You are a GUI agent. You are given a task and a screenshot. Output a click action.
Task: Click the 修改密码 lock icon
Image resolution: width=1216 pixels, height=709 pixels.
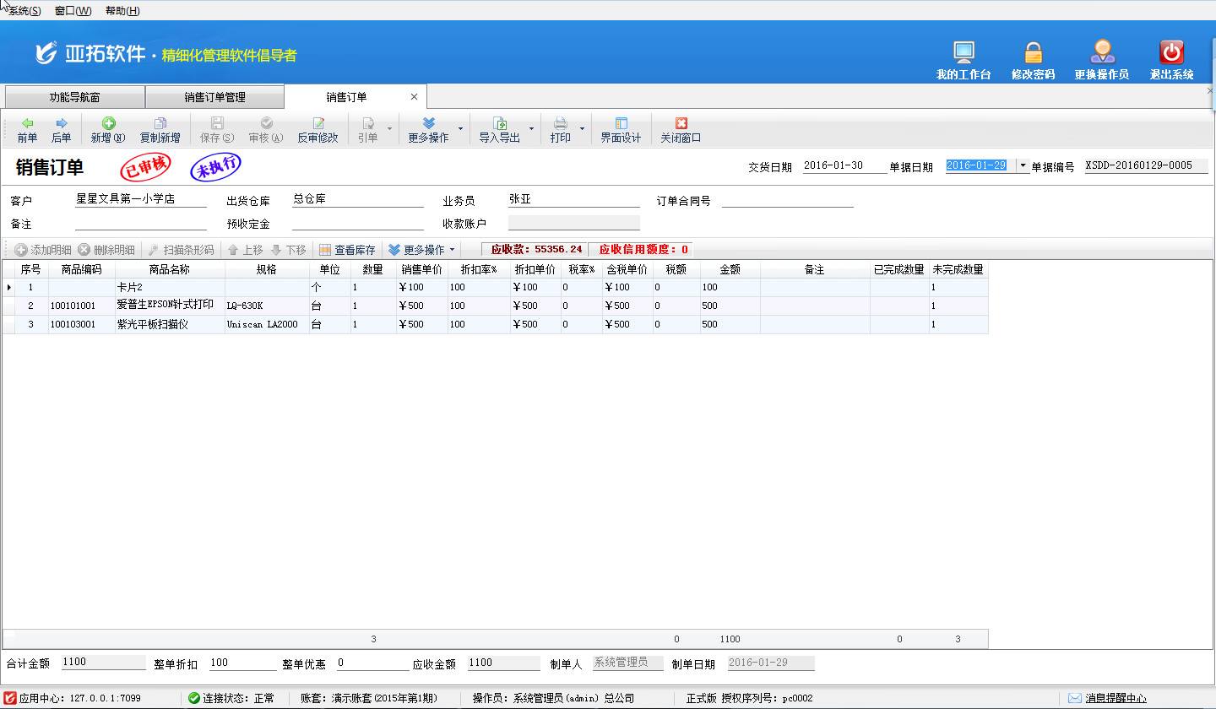(1033, 53)
